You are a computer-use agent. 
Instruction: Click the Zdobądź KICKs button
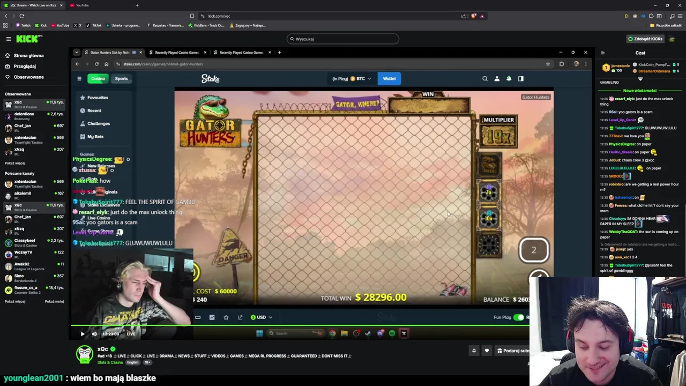point(645,39)
